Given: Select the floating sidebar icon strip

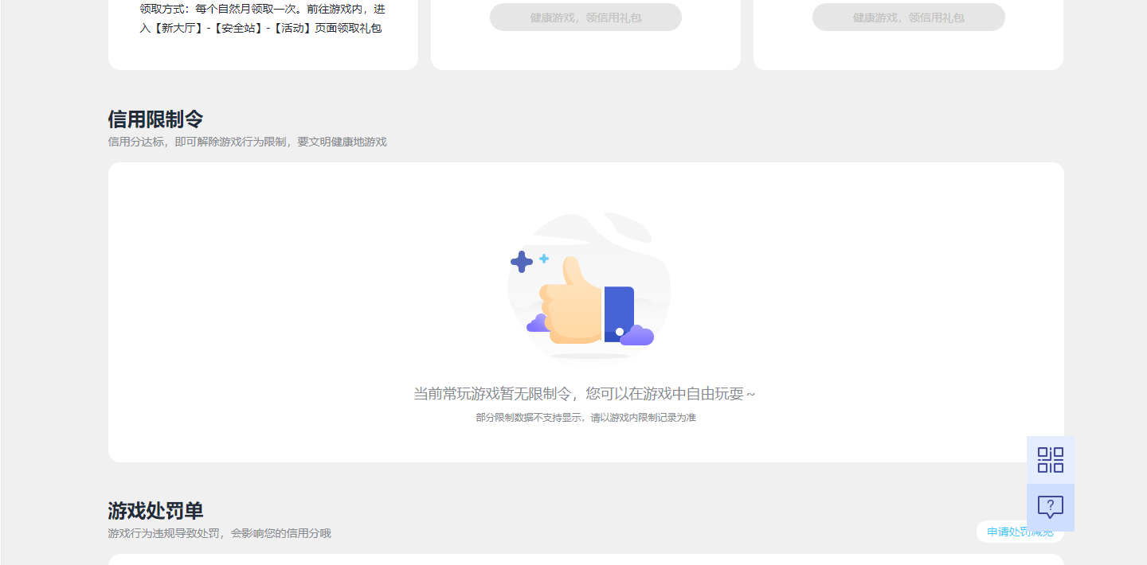Looking at the screenshot, I should (1051, 483).
